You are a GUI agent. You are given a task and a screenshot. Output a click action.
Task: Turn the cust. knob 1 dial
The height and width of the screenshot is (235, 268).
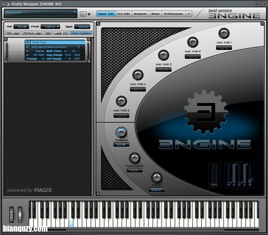tap(224, 33)
